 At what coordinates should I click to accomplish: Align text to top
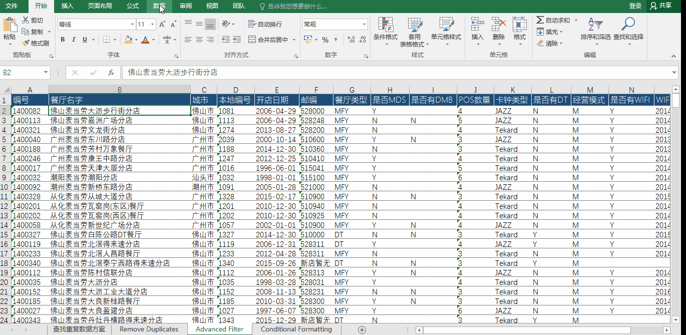pos(188,24)
